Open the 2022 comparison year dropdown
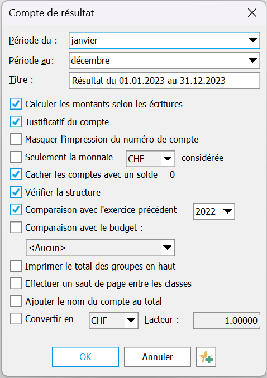The height and width of the screenshot is (378, 267). 214,211
